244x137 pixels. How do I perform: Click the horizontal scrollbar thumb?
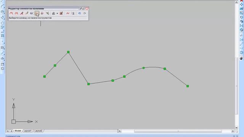click(x=178, y=131)
